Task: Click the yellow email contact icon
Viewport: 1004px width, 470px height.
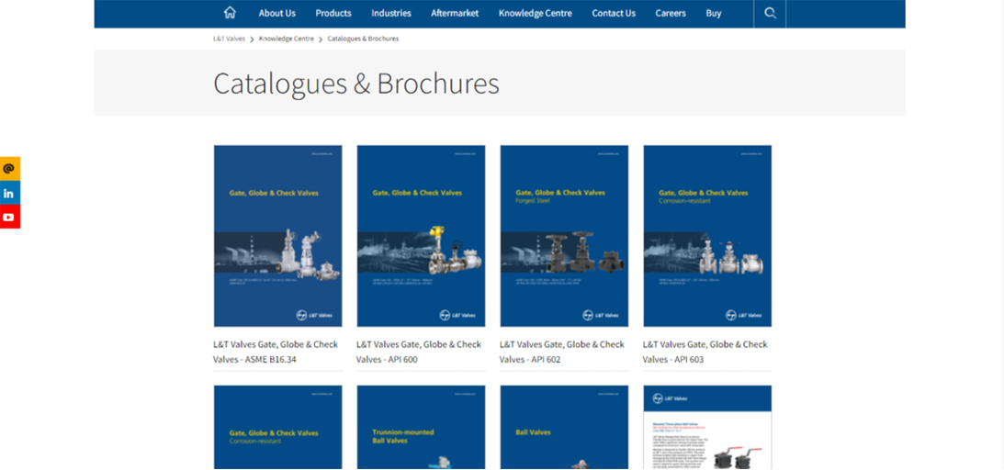Action: coord(9,169)
